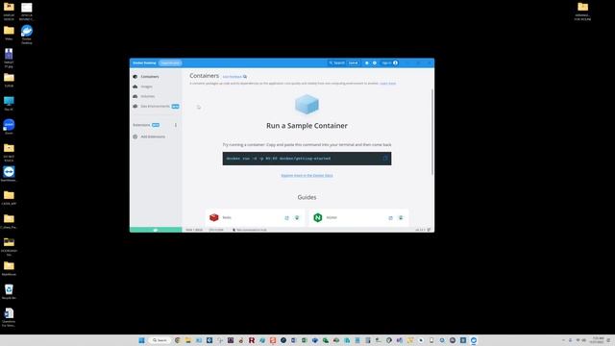This screenshot has height=346, width=615.
Task: Open the Extensions three-dot menu
Action: pyautogui.click(x=176, y=125)
